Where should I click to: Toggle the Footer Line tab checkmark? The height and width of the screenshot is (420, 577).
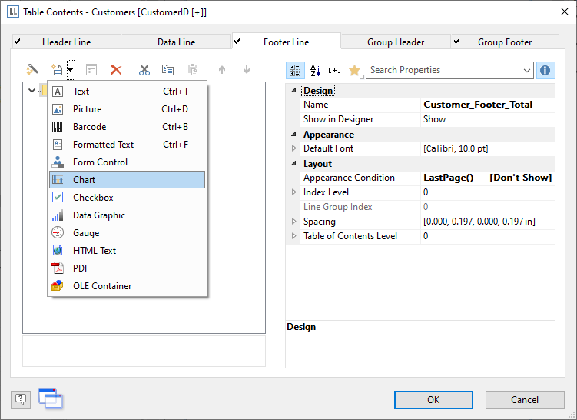pos(237,41)
